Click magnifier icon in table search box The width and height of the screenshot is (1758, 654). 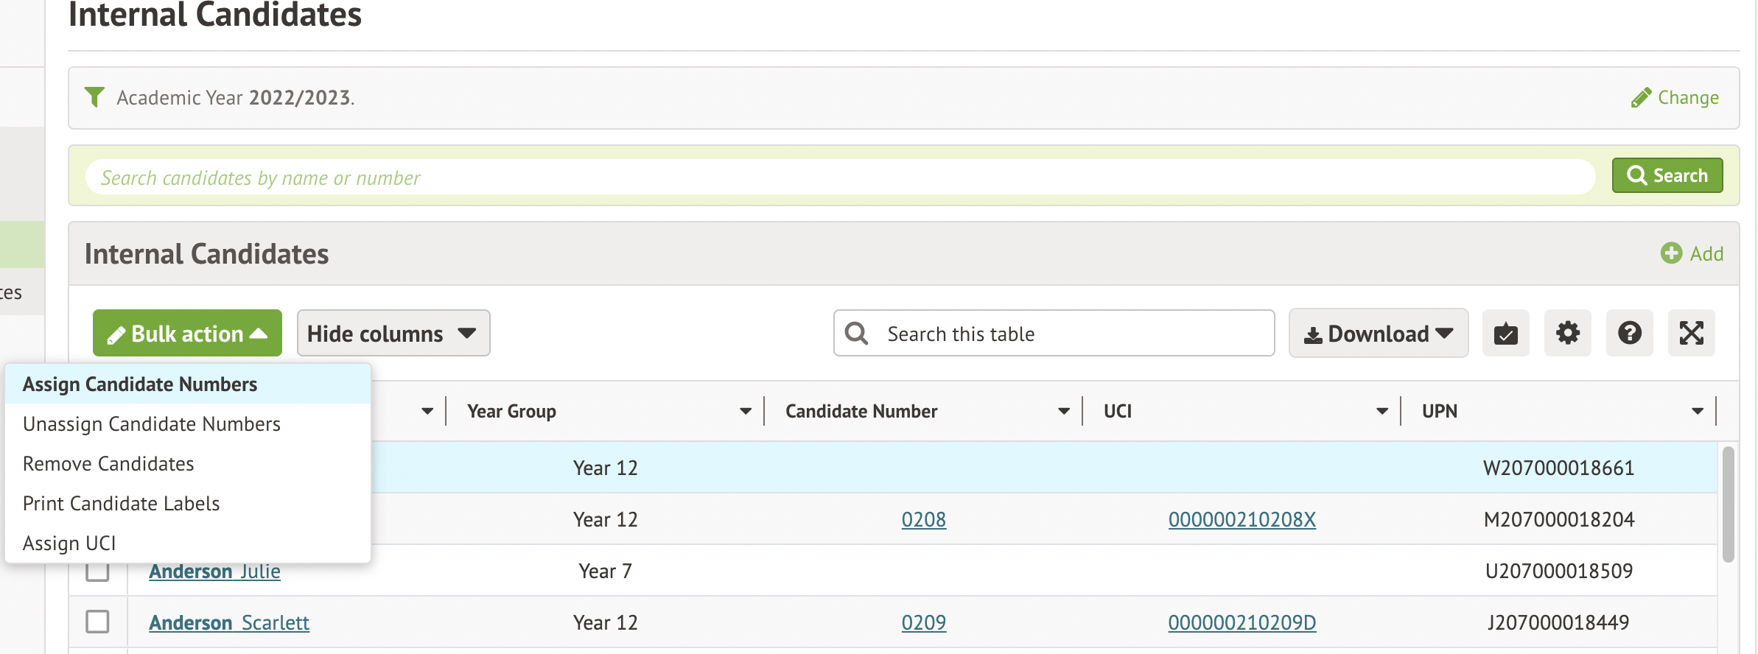(x=856, y=334)
